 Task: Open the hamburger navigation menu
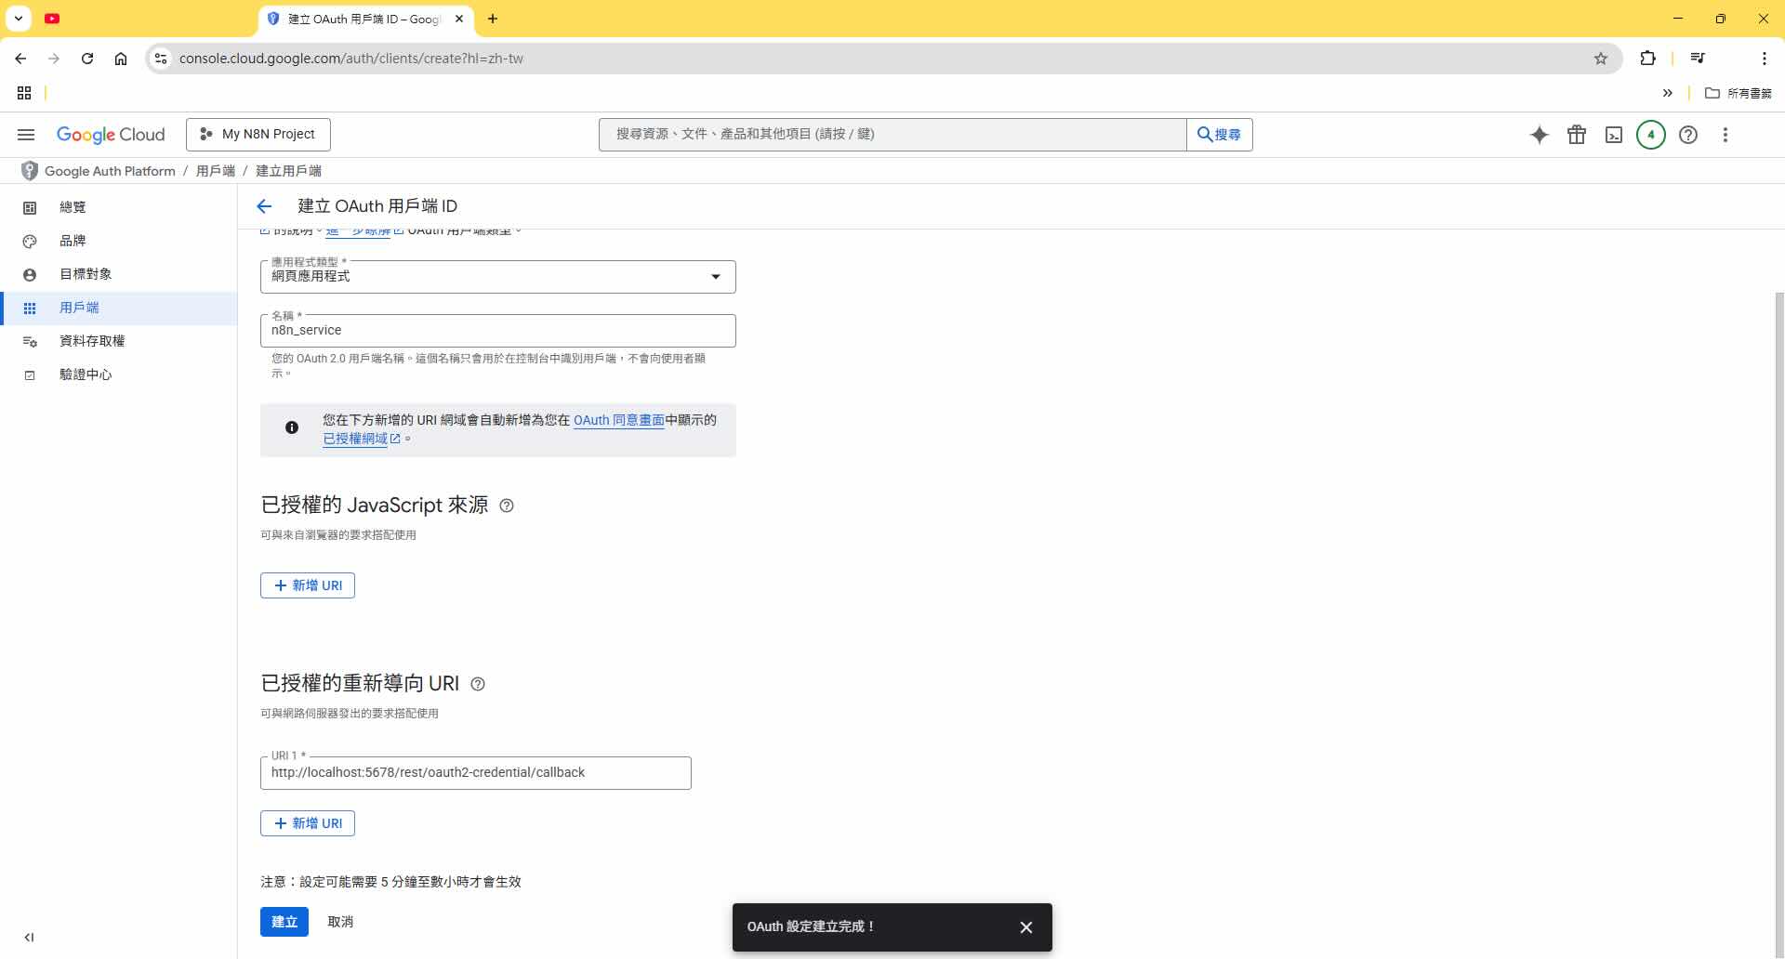(25, 135)
